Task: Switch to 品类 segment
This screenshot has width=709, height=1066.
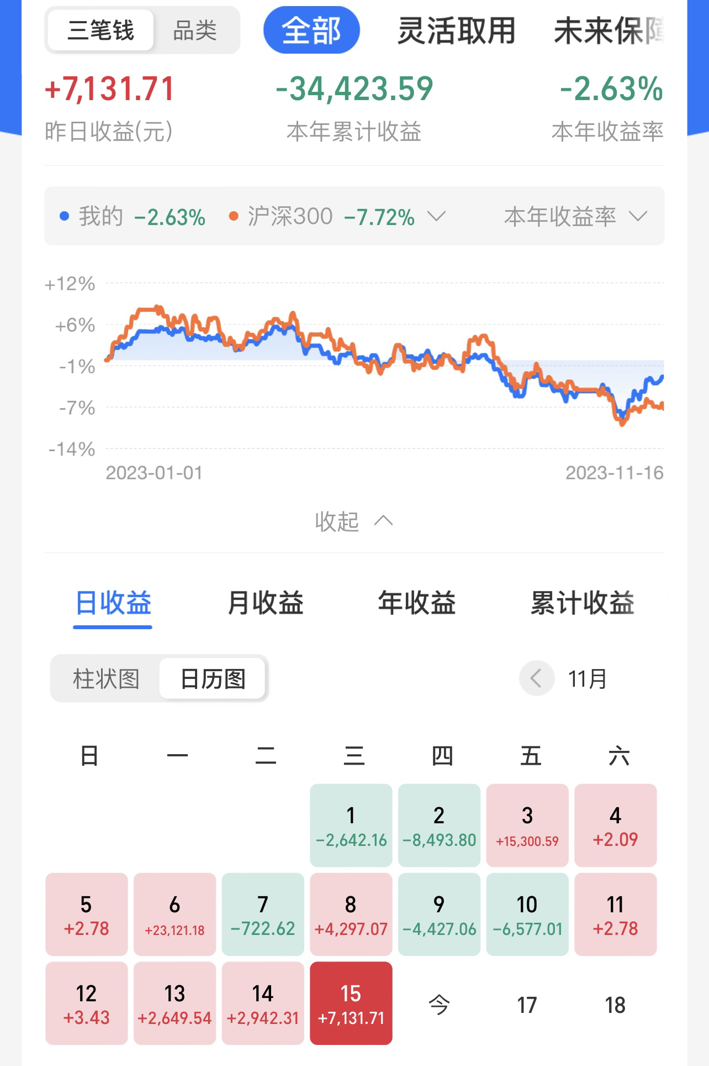Action: (195, 30)
